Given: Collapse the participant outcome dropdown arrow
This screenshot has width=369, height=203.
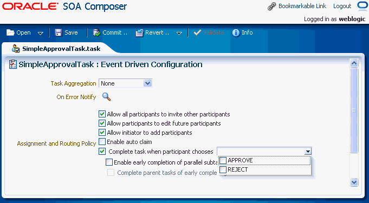Looking at the screenshot, I should click(x=308, y=151).
